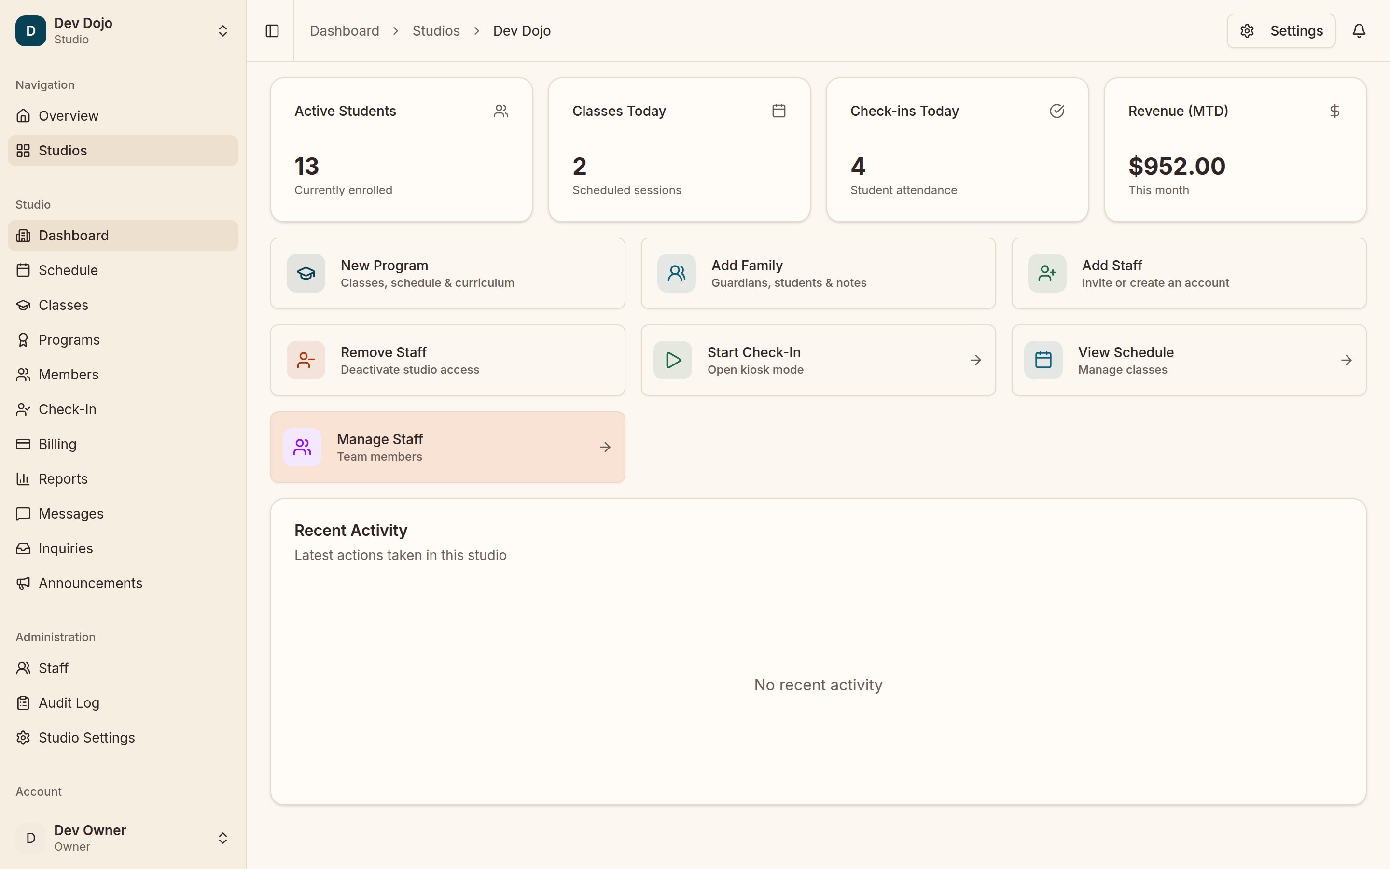Click the Billing card icon in sidebar
This screenshot has width=1390, height=869.
click(x=23, y=444)
